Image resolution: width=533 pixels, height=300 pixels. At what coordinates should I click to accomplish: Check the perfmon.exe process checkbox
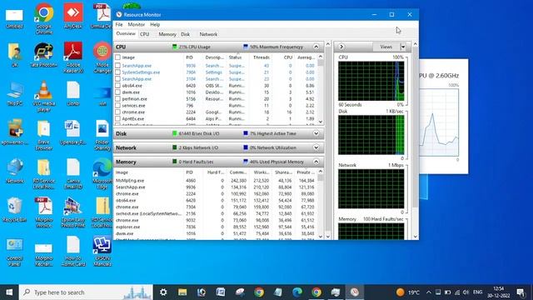(x=117, y=98)
